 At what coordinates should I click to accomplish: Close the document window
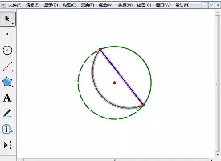217,5
